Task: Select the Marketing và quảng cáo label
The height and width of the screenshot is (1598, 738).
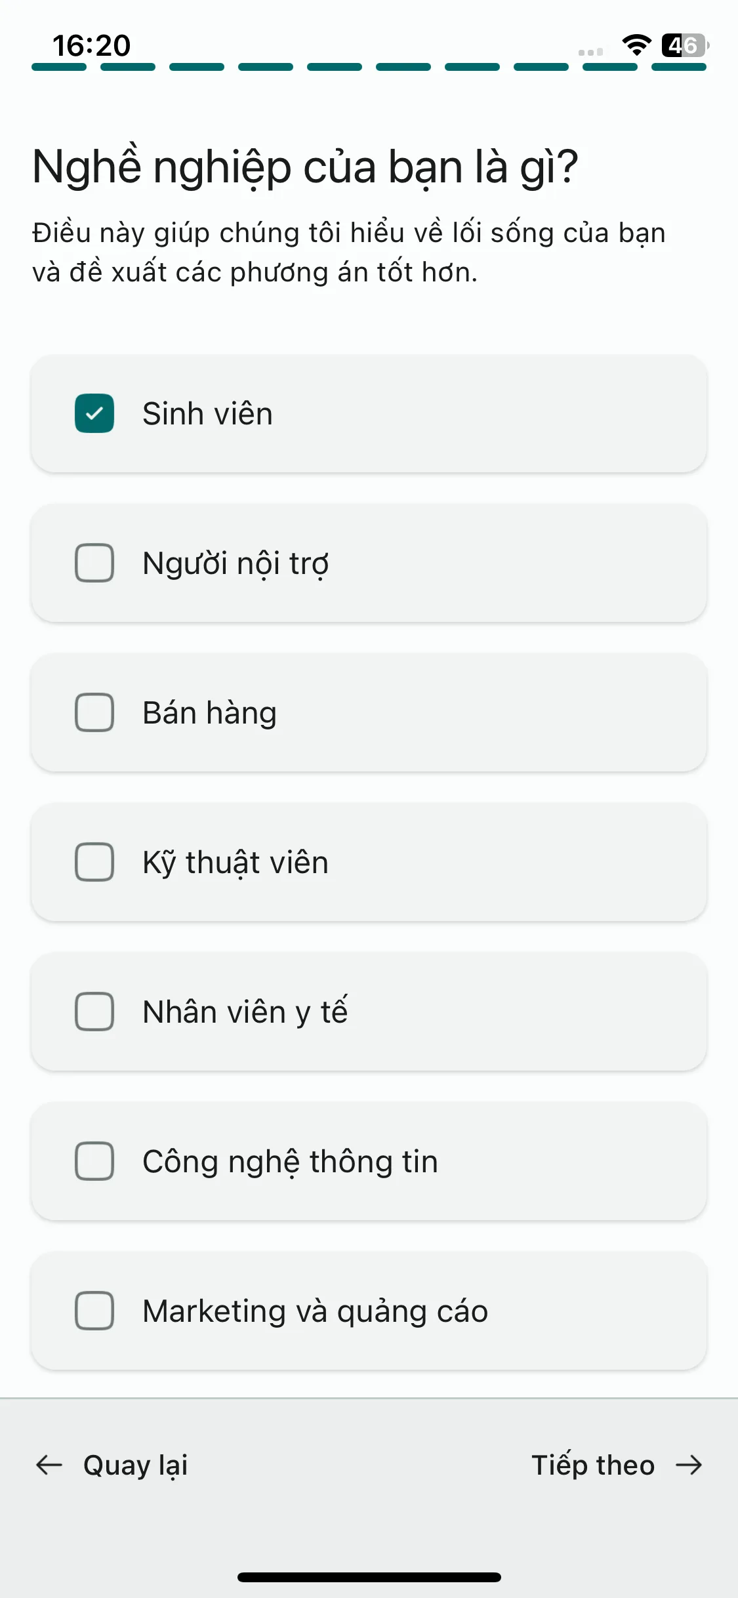Action: (x=316, y=1311)
